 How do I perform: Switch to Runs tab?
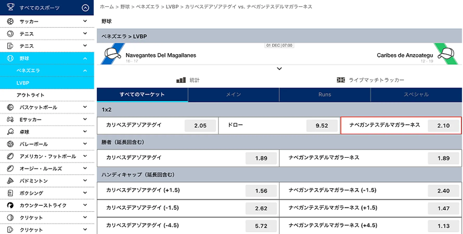[x=325, y=95]
